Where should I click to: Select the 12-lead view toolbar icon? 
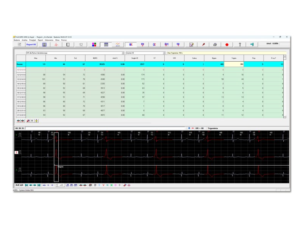coord(81,44)
